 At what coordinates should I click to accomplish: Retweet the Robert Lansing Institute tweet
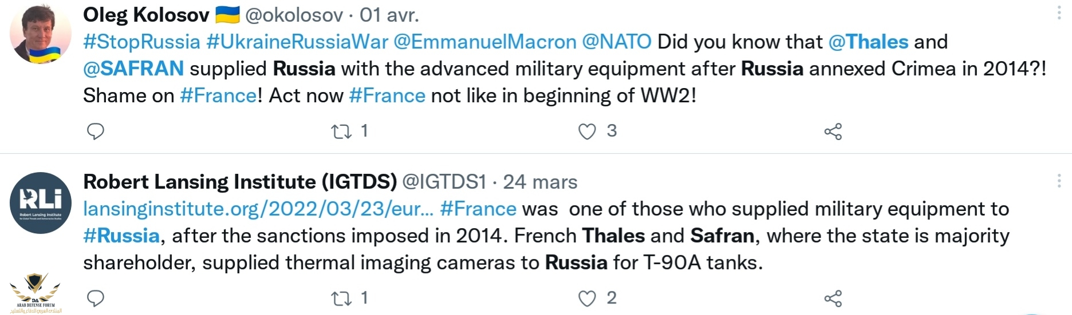342,299
